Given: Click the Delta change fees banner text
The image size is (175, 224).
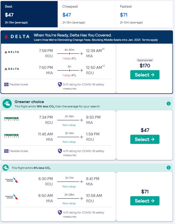Looking at the screenshot, I should 96,40.
